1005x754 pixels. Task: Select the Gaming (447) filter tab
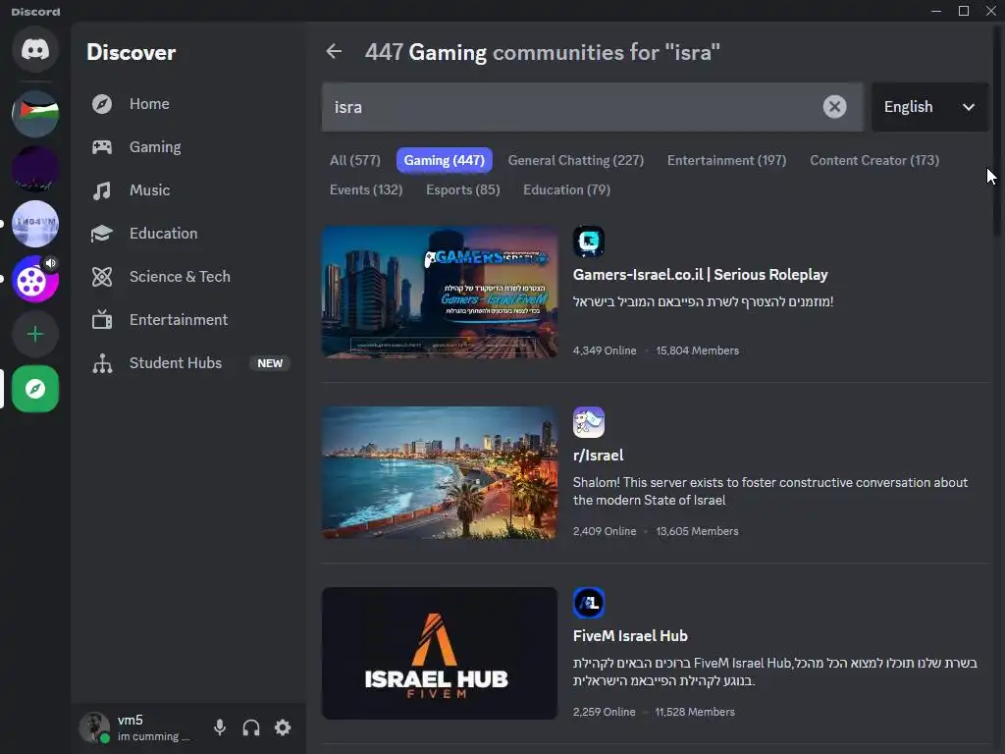[445, 160]
